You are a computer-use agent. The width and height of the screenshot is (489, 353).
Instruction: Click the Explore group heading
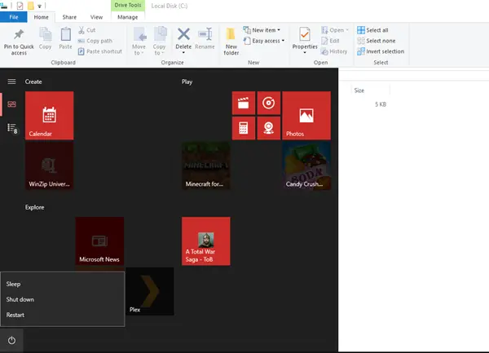pyautogui.click(x=34, y=207)
